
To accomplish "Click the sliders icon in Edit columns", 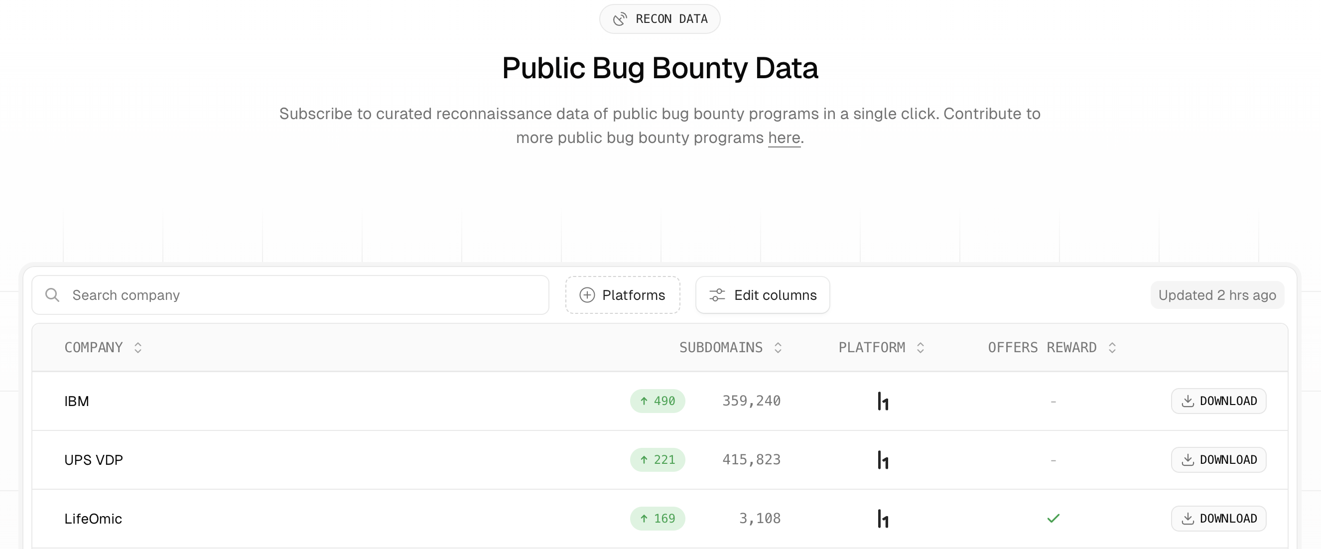I will click(x=717, y=295).
